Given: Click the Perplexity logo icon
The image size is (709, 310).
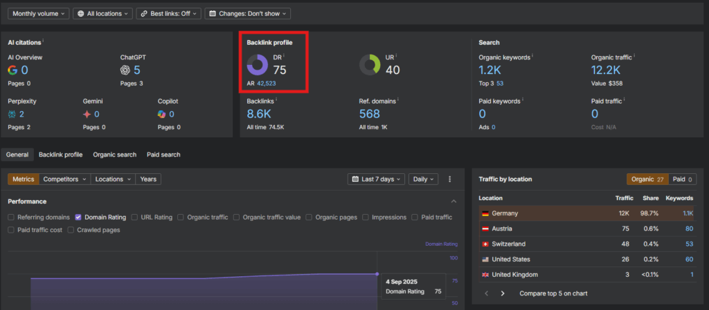Looking at the screenshot, I should [12, 115].
